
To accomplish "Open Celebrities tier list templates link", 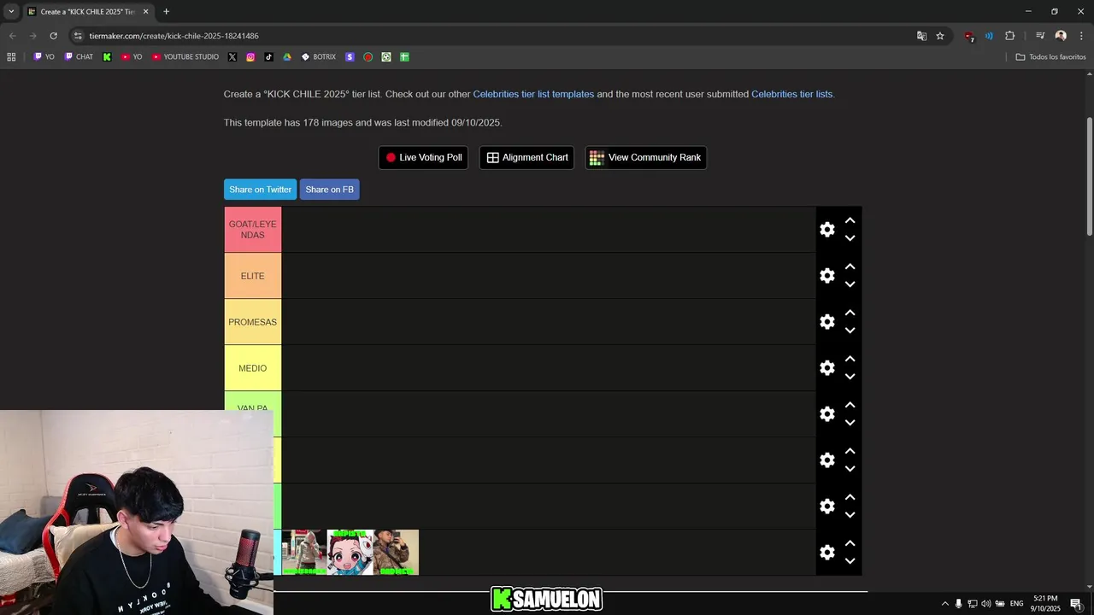I will click(x=533, y=94).
